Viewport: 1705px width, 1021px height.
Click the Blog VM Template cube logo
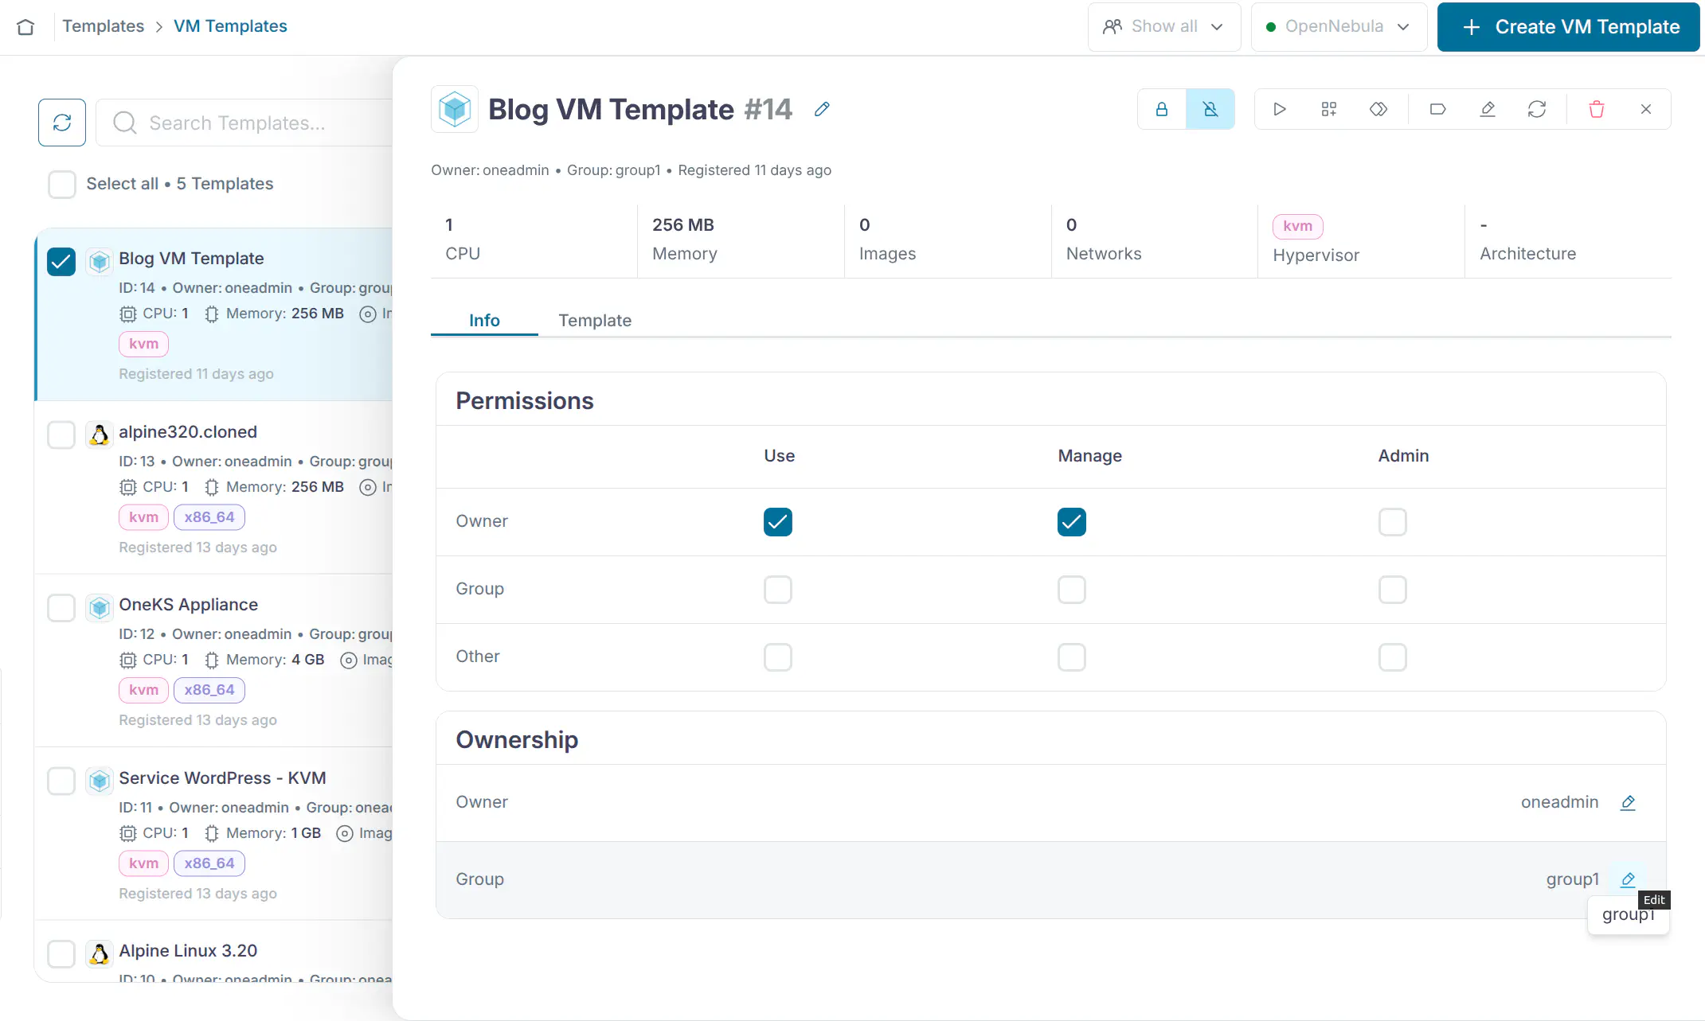point(455,109)
